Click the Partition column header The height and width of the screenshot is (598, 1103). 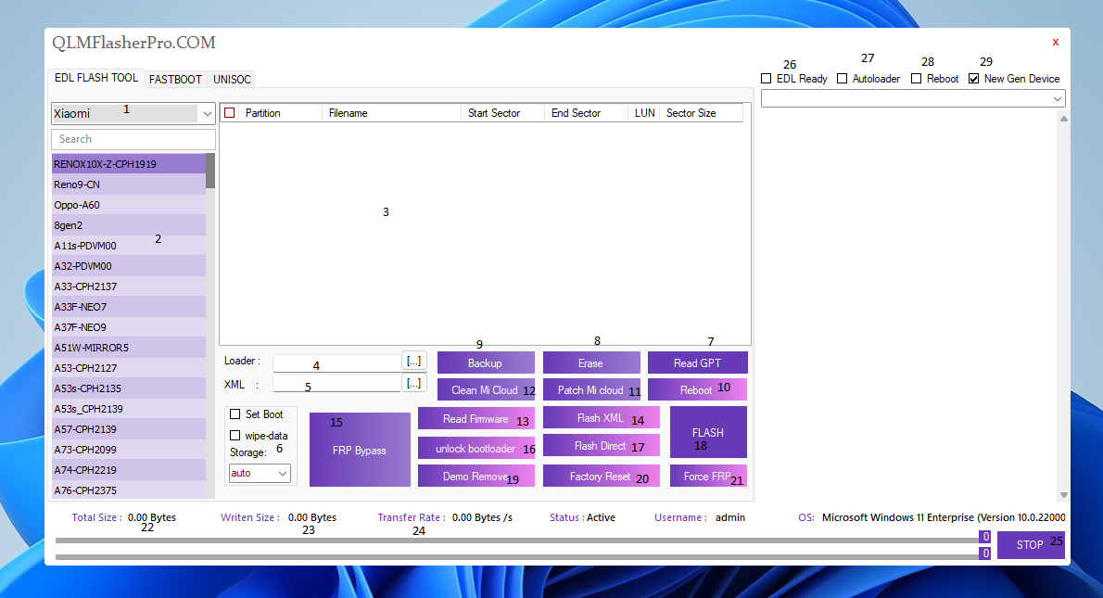click(x=279, y=112)
